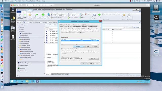The height and width of the screenshot is (91, 162).
Task: Switch to the General tab
Action: pos(62,26)
